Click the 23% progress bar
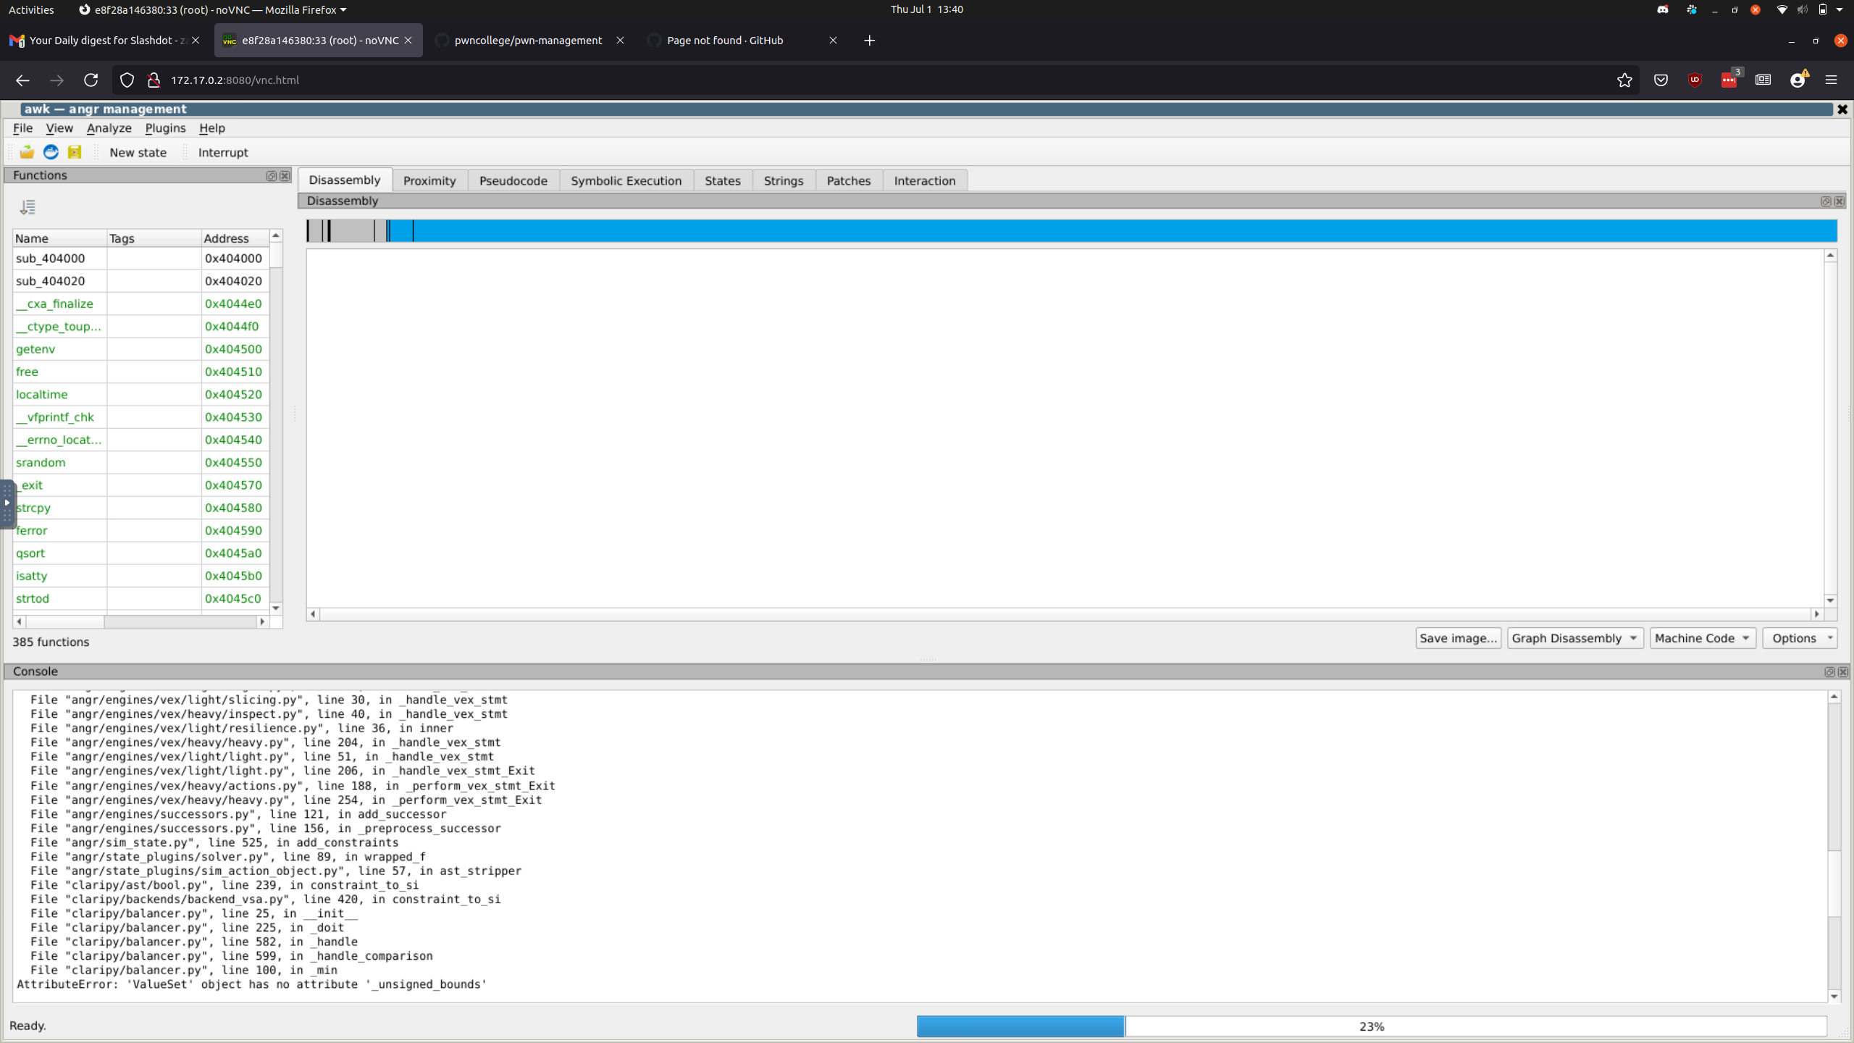1854x1043 pixels. (1369, 1026)
